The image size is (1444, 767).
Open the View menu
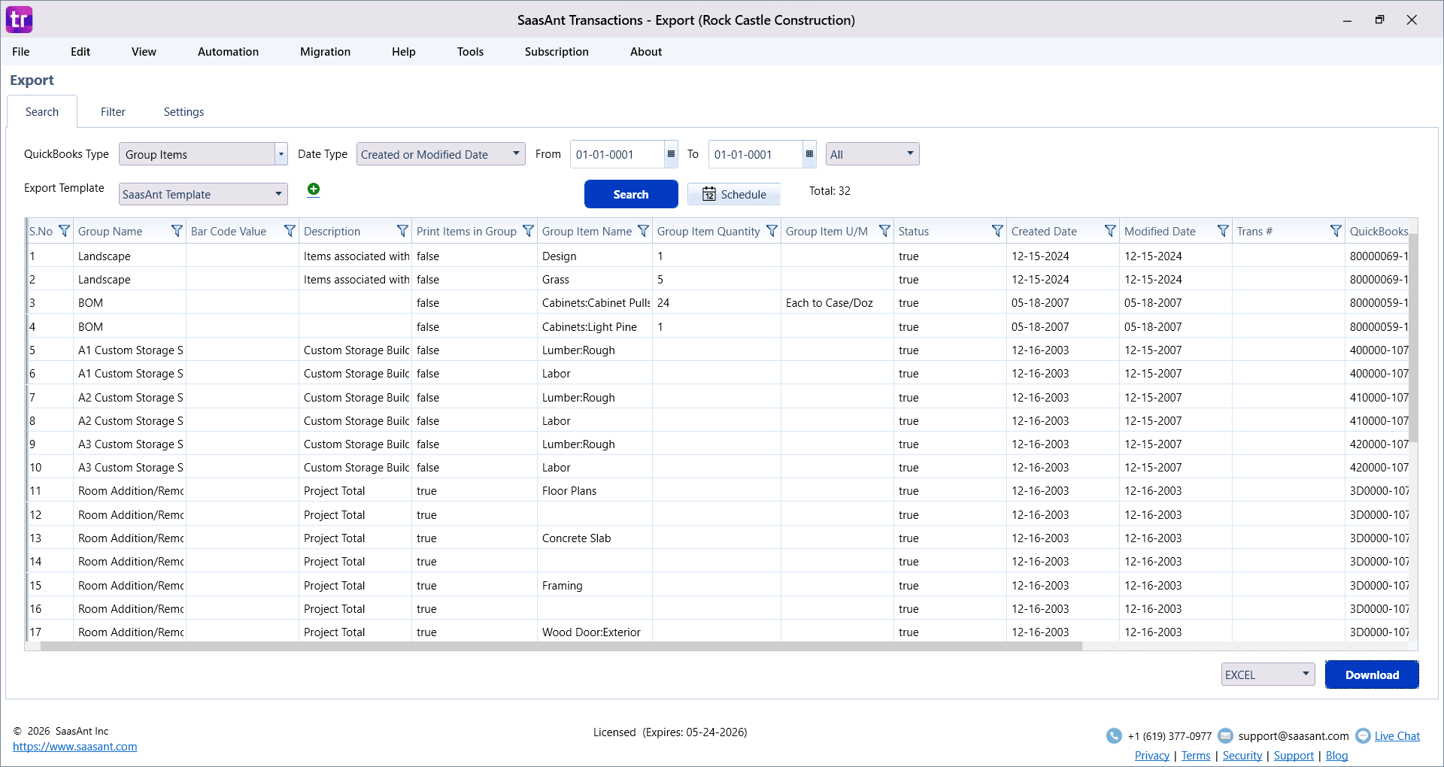tap(144, 52)
